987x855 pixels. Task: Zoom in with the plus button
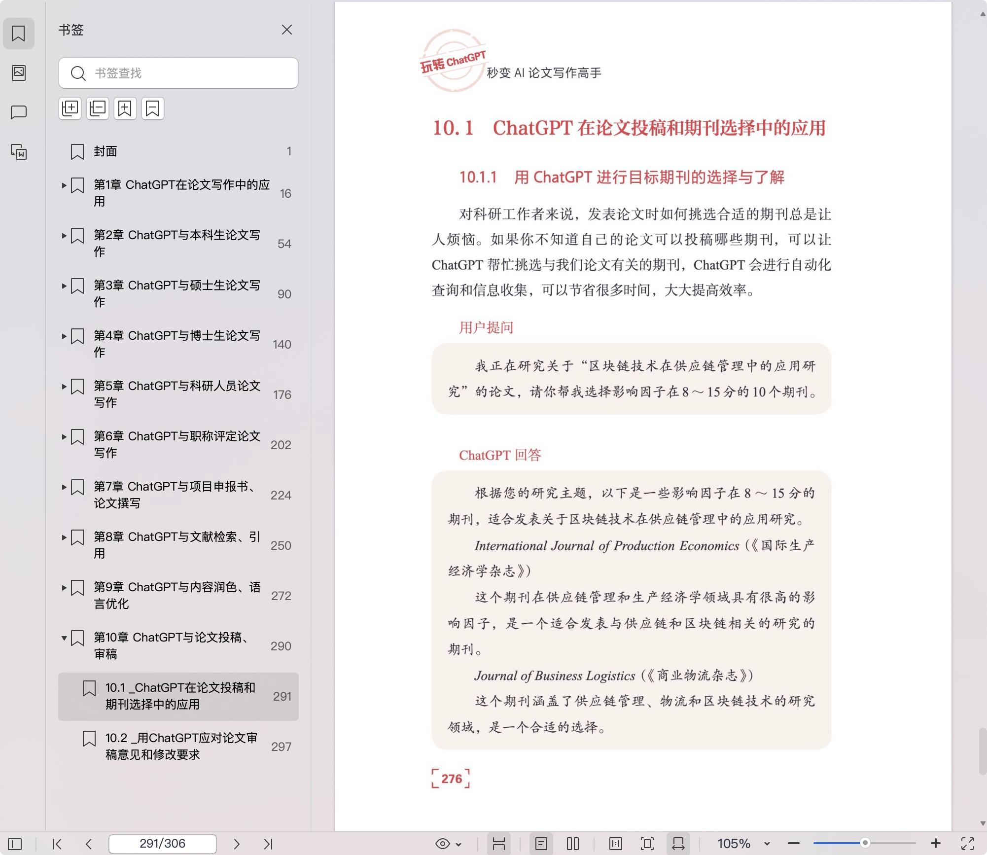936,844
